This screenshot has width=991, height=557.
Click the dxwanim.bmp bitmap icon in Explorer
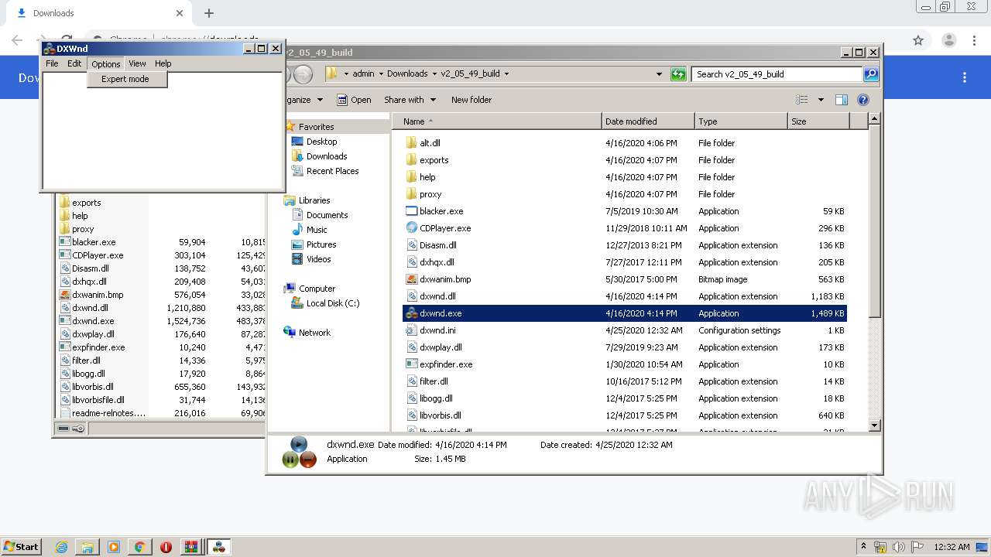(x=411, y=279)
